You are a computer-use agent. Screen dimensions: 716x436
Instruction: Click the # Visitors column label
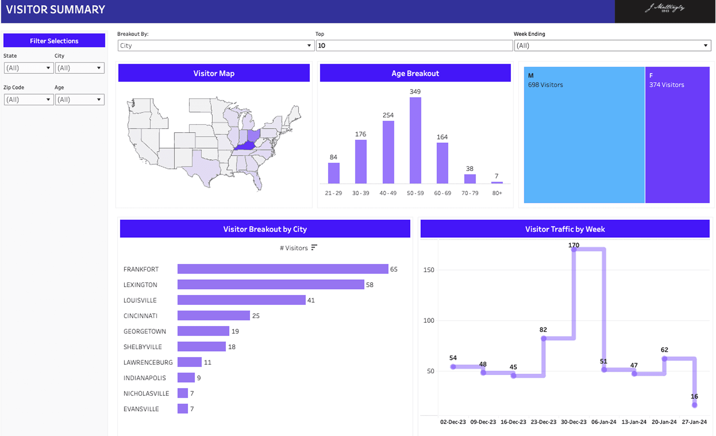294,248
